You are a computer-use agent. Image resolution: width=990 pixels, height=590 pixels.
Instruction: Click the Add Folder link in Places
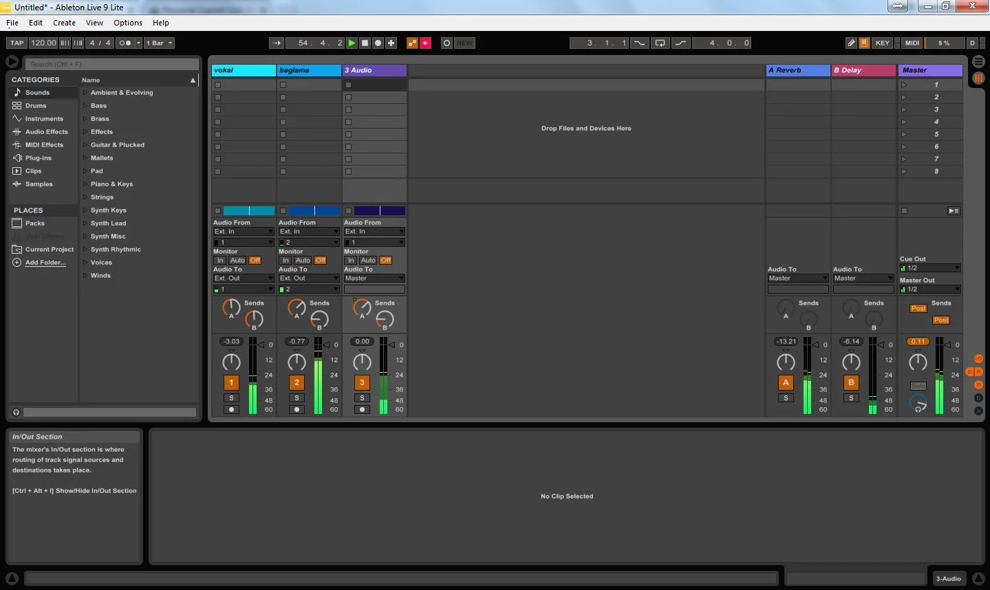point(45,263)
